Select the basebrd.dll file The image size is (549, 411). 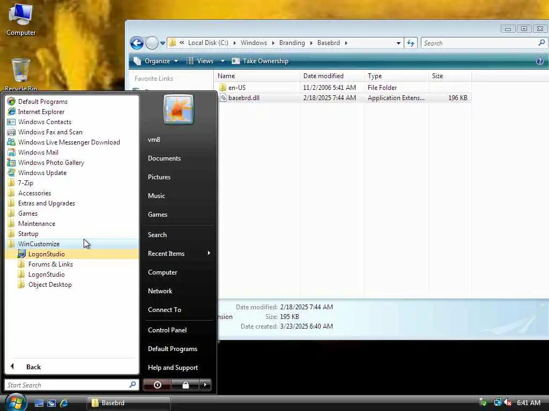tap(244, 98)
